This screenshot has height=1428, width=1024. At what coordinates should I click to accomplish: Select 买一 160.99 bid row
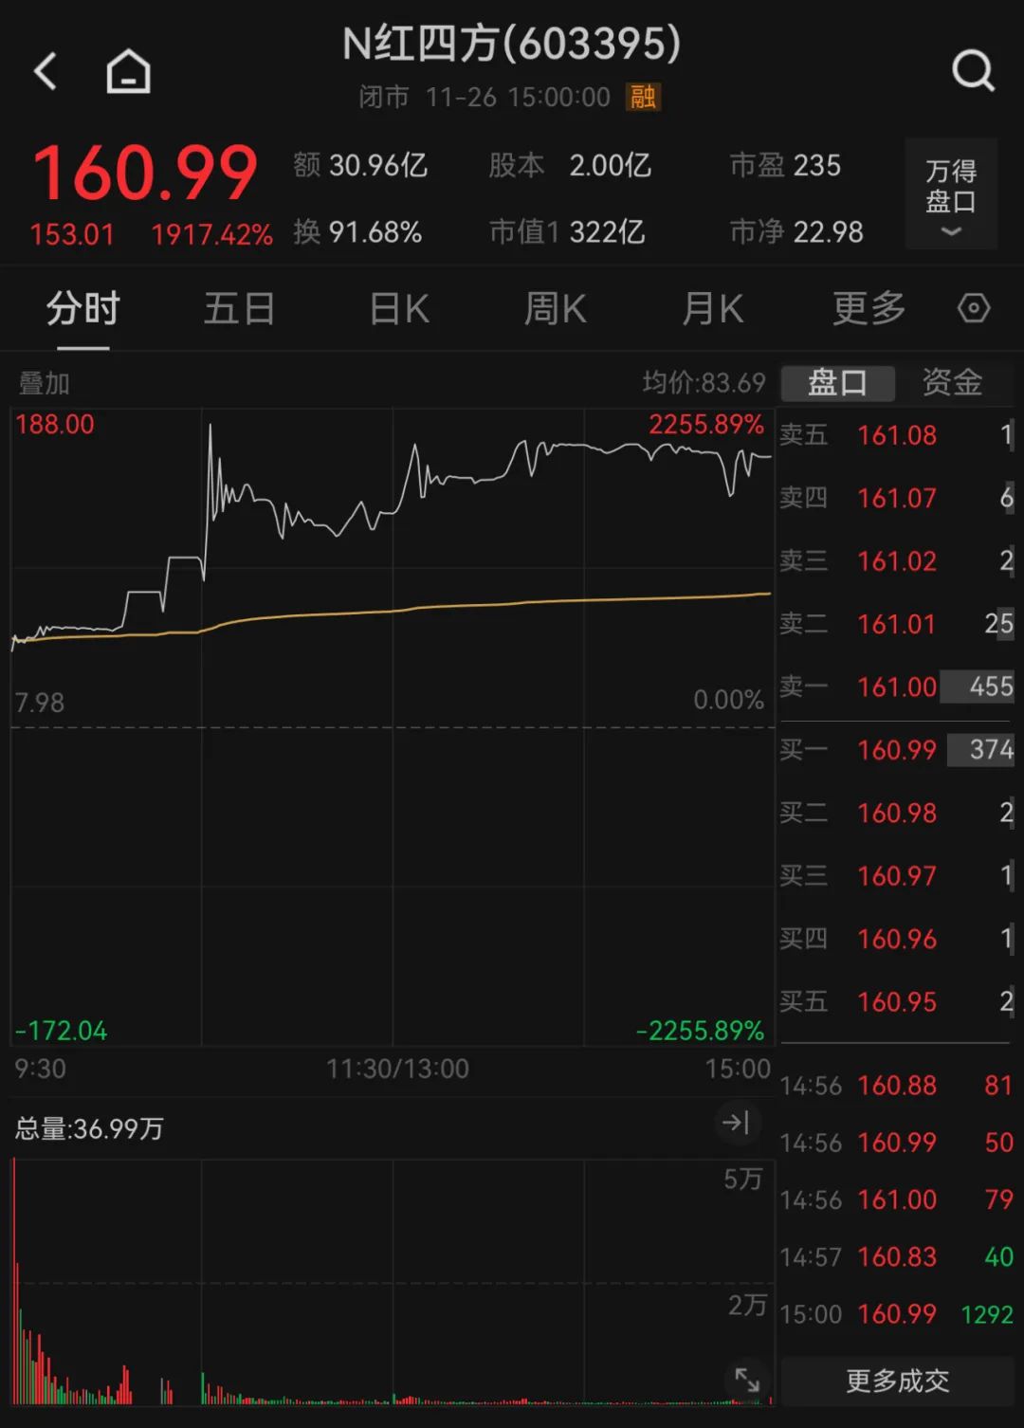click(896, 750)
